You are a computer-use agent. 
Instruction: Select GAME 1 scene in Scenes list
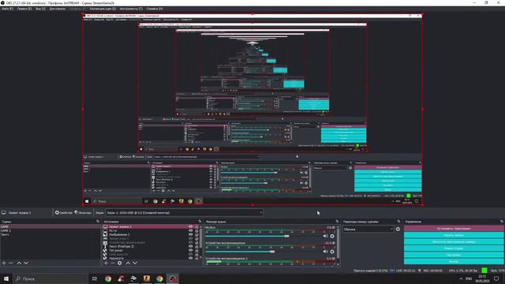[x=50, y=230]
